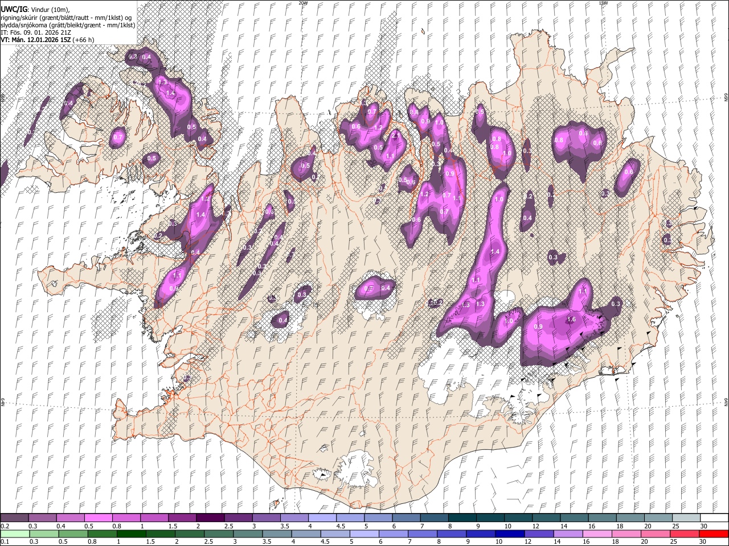Click the '30' label under the lower legend
Screen dimensions: 729x546
(x=703, y=542)
